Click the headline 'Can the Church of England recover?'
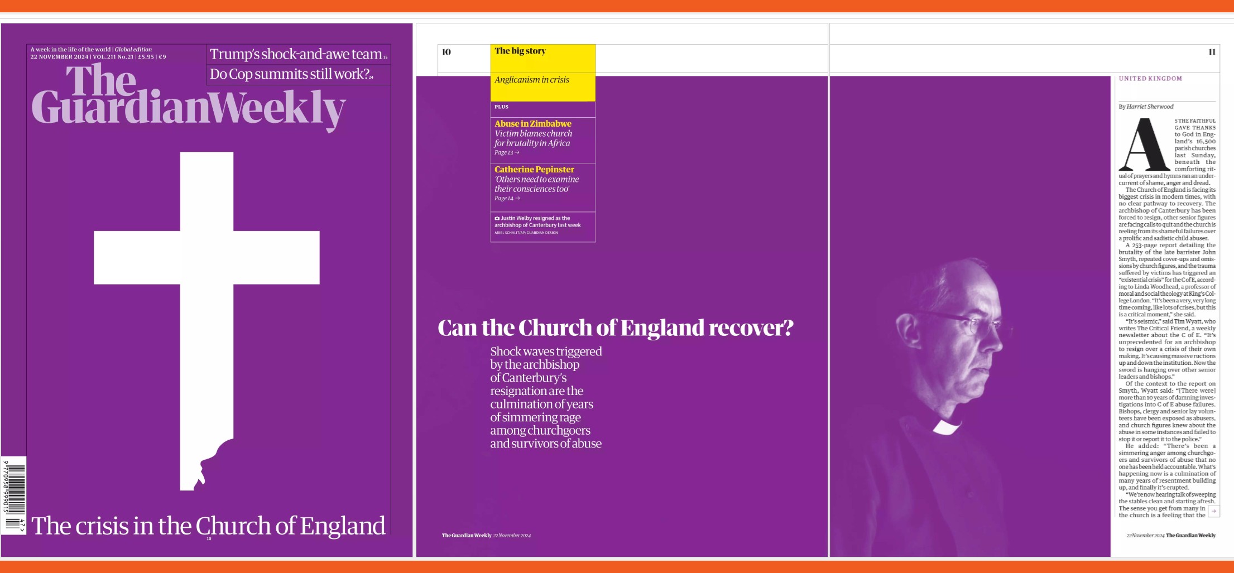The height and width of the screenshot is (573, 1234). tap(616, 328)
